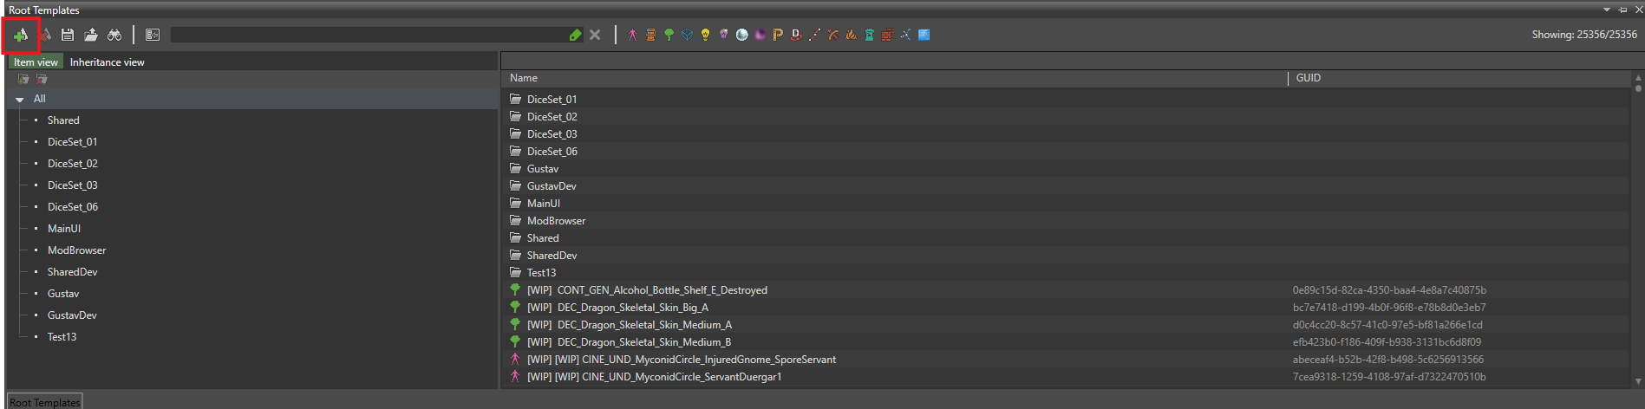The height and width of the screenshot is (409, 1645).
Task: Toggle the blue cube filter icon
Action: coord(687,35)
